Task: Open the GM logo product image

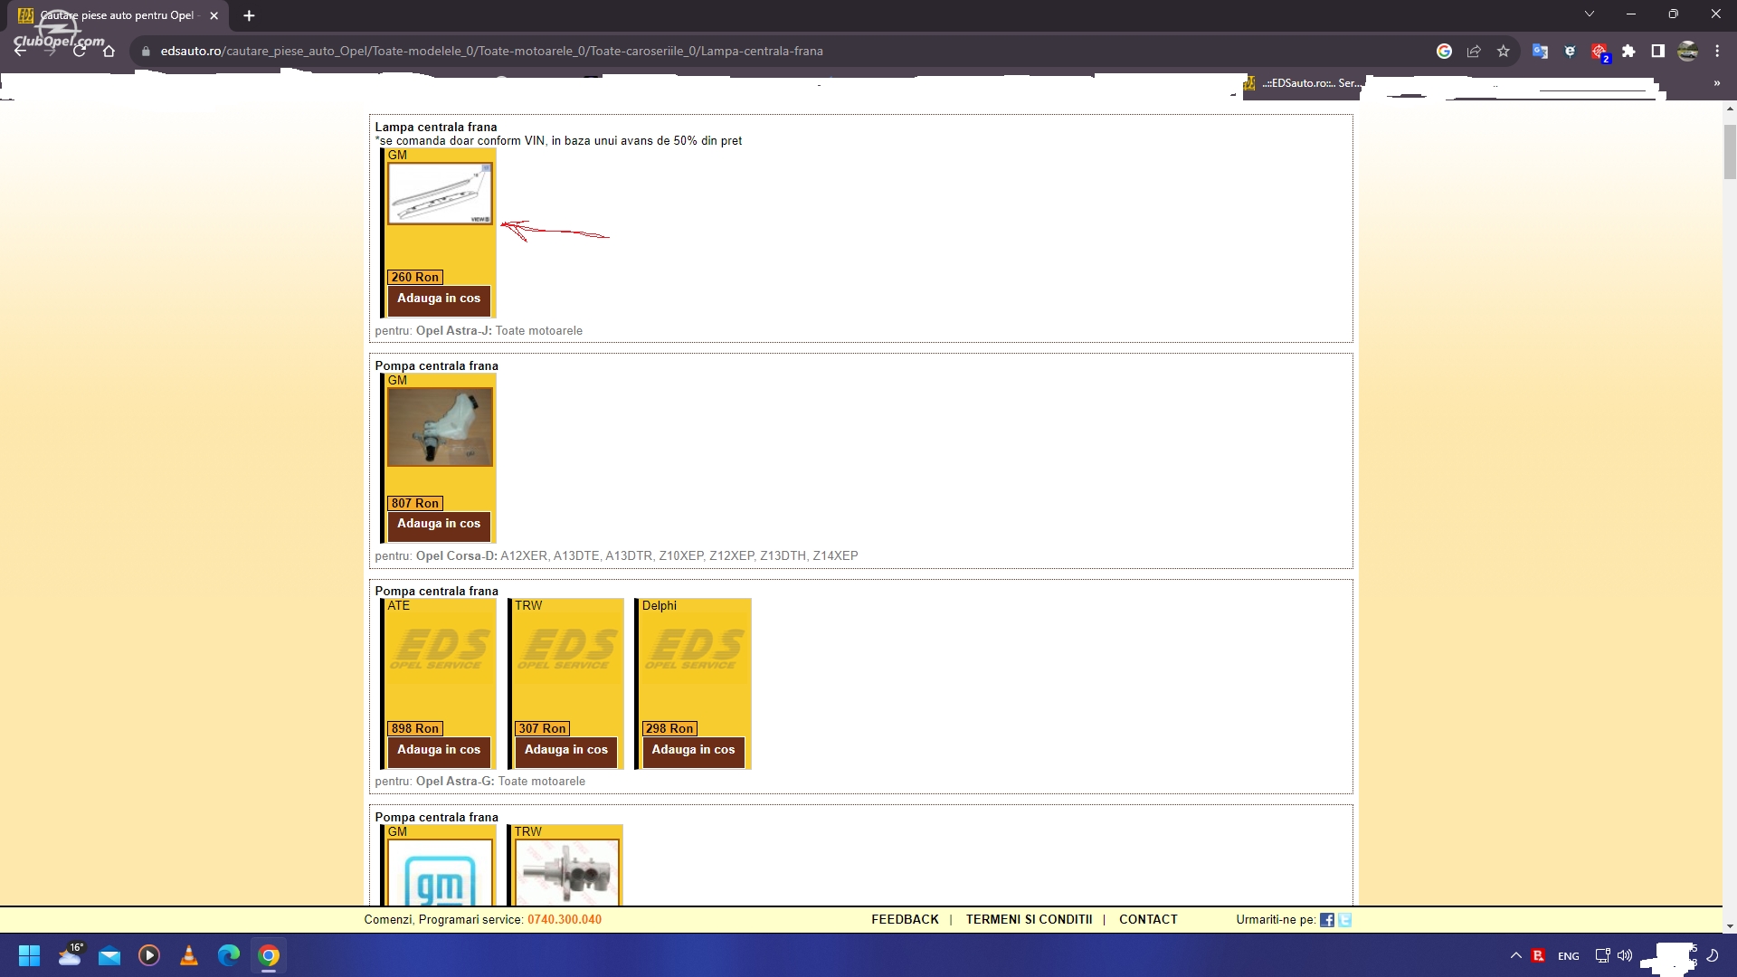Action: [440, 873]
